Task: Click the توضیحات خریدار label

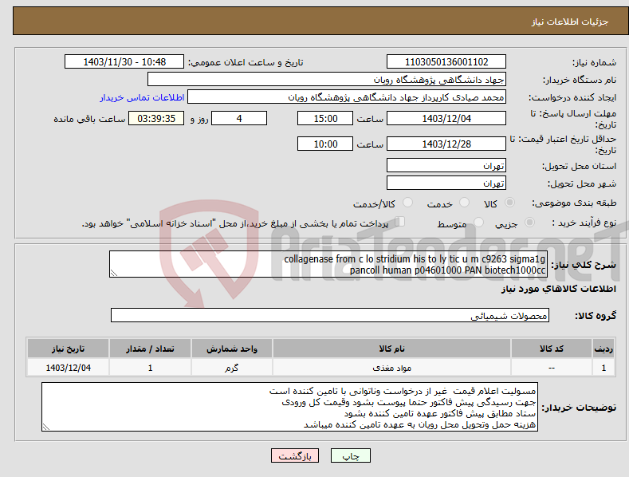Action: pos(579,408)
